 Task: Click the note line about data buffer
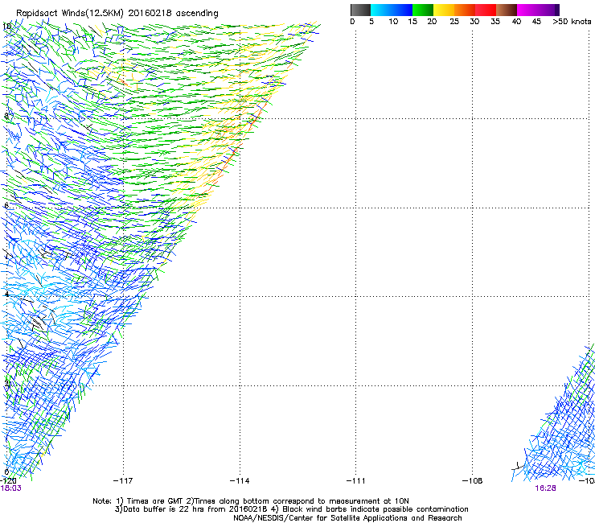pos(291,509)
